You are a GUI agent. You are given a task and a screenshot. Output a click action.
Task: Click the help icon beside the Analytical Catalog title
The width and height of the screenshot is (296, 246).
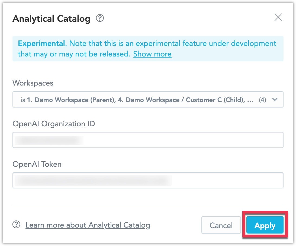(x=100, y=18)
